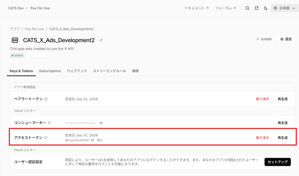The height and width of the screenshot is (176, 299).
Task: Select the Keys & Tokens tab
Action: [21, 71]
